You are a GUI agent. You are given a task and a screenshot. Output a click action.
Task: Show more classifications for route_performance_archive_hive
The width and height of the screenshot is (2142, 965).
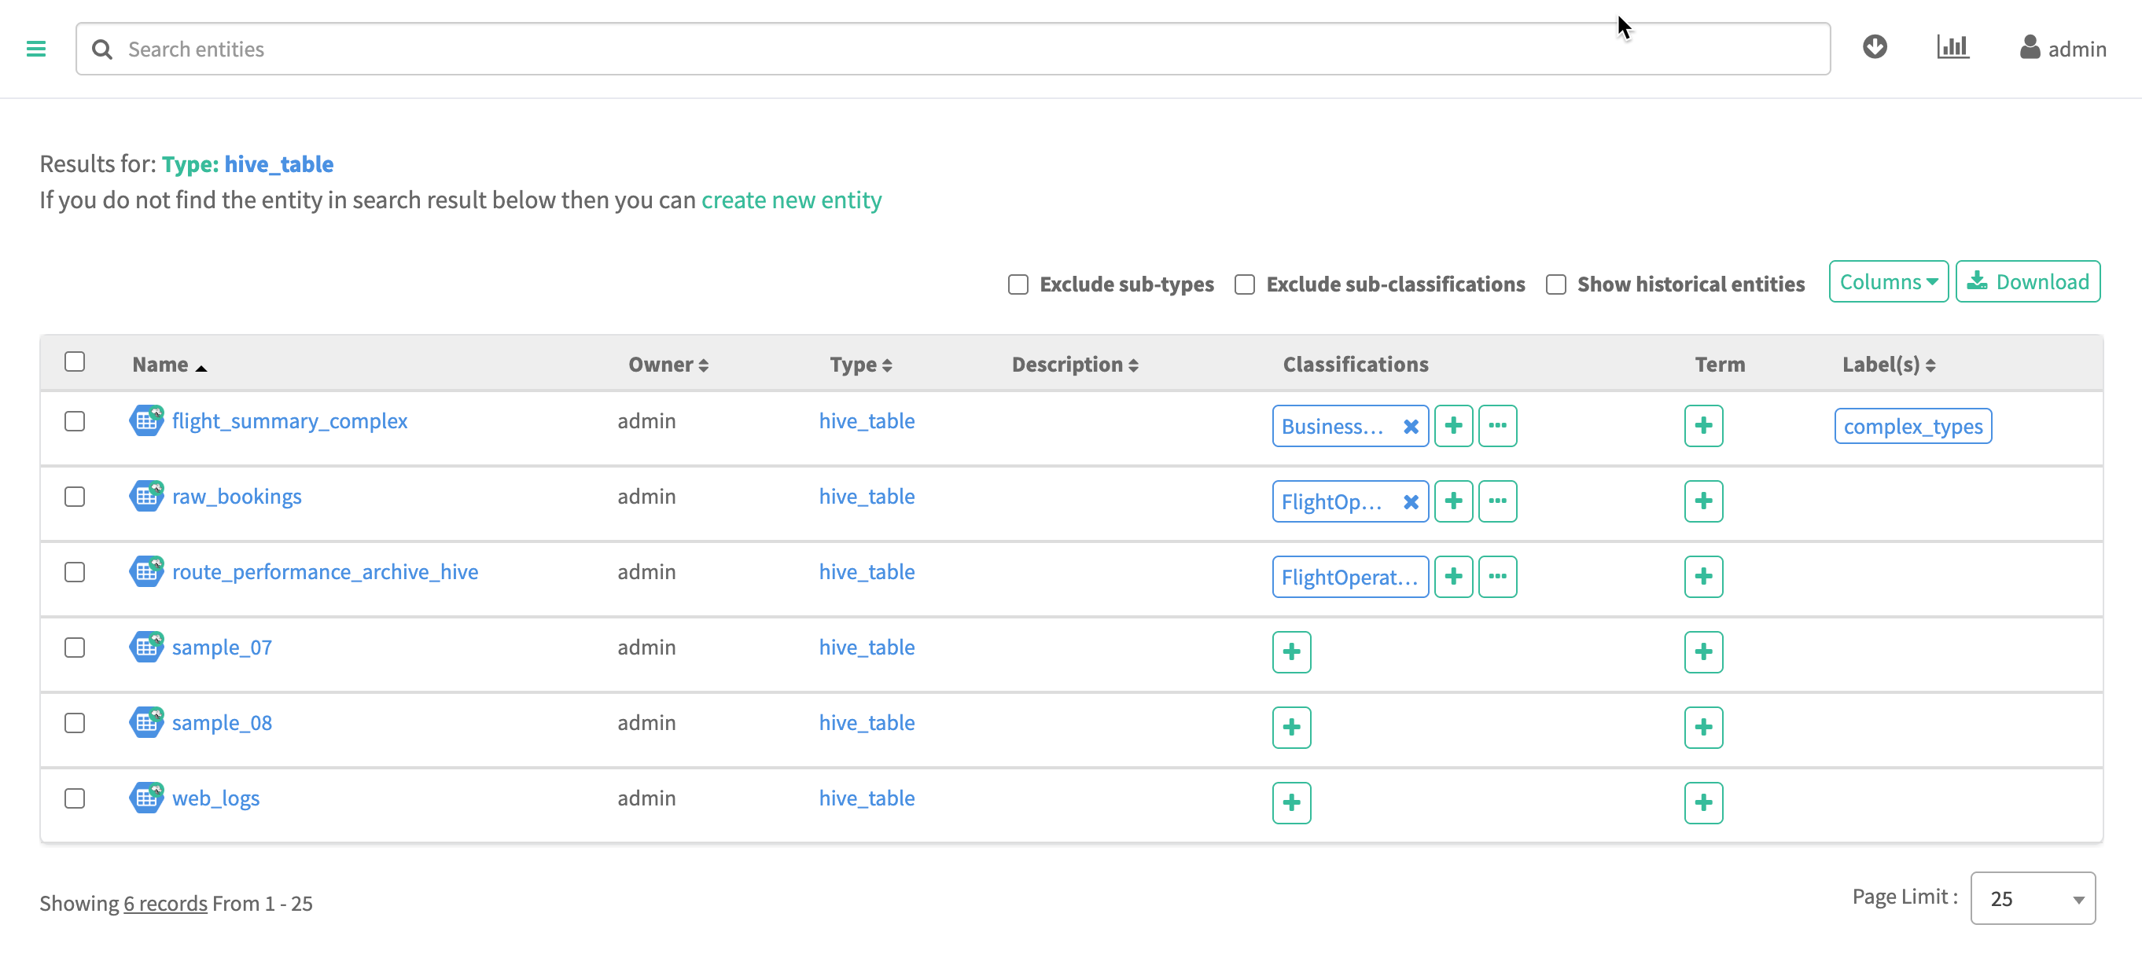(1496, 577)
